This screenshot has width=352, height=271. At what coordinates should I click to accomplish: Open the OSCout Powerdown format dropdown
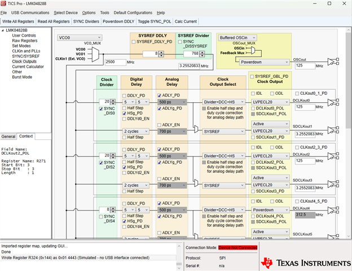(x=264, y=62)
